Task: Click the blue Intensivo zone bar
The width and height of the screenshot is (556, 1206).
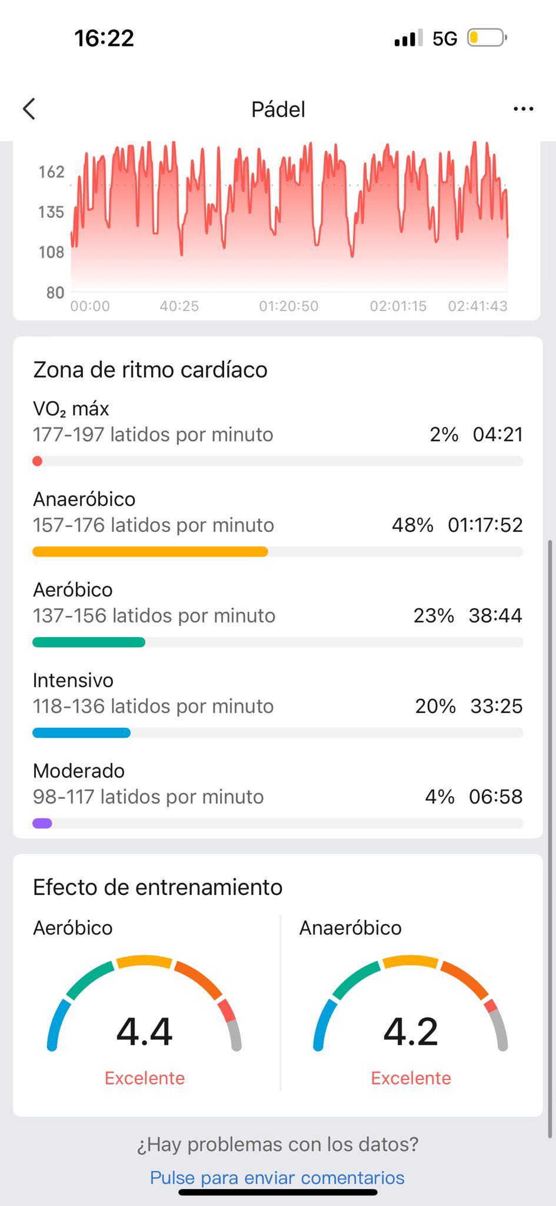Action: (81, 733)
